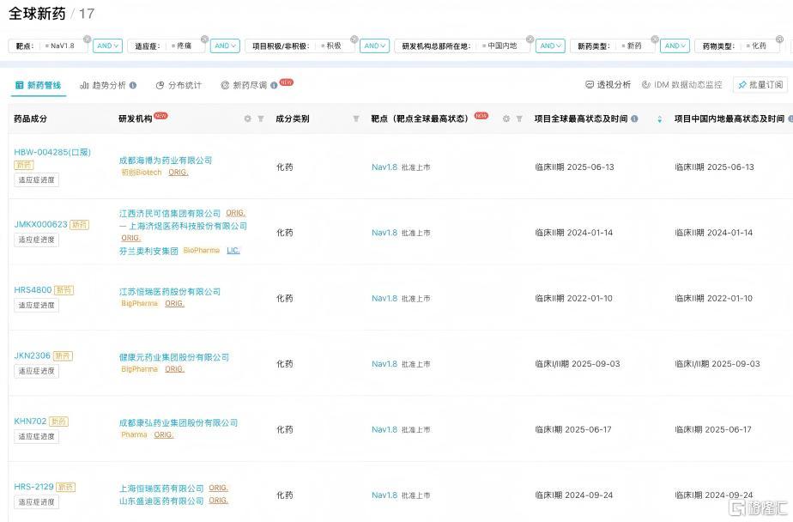
Task: Open settings gear in 研发机构 column header
Action: point(248,119)
